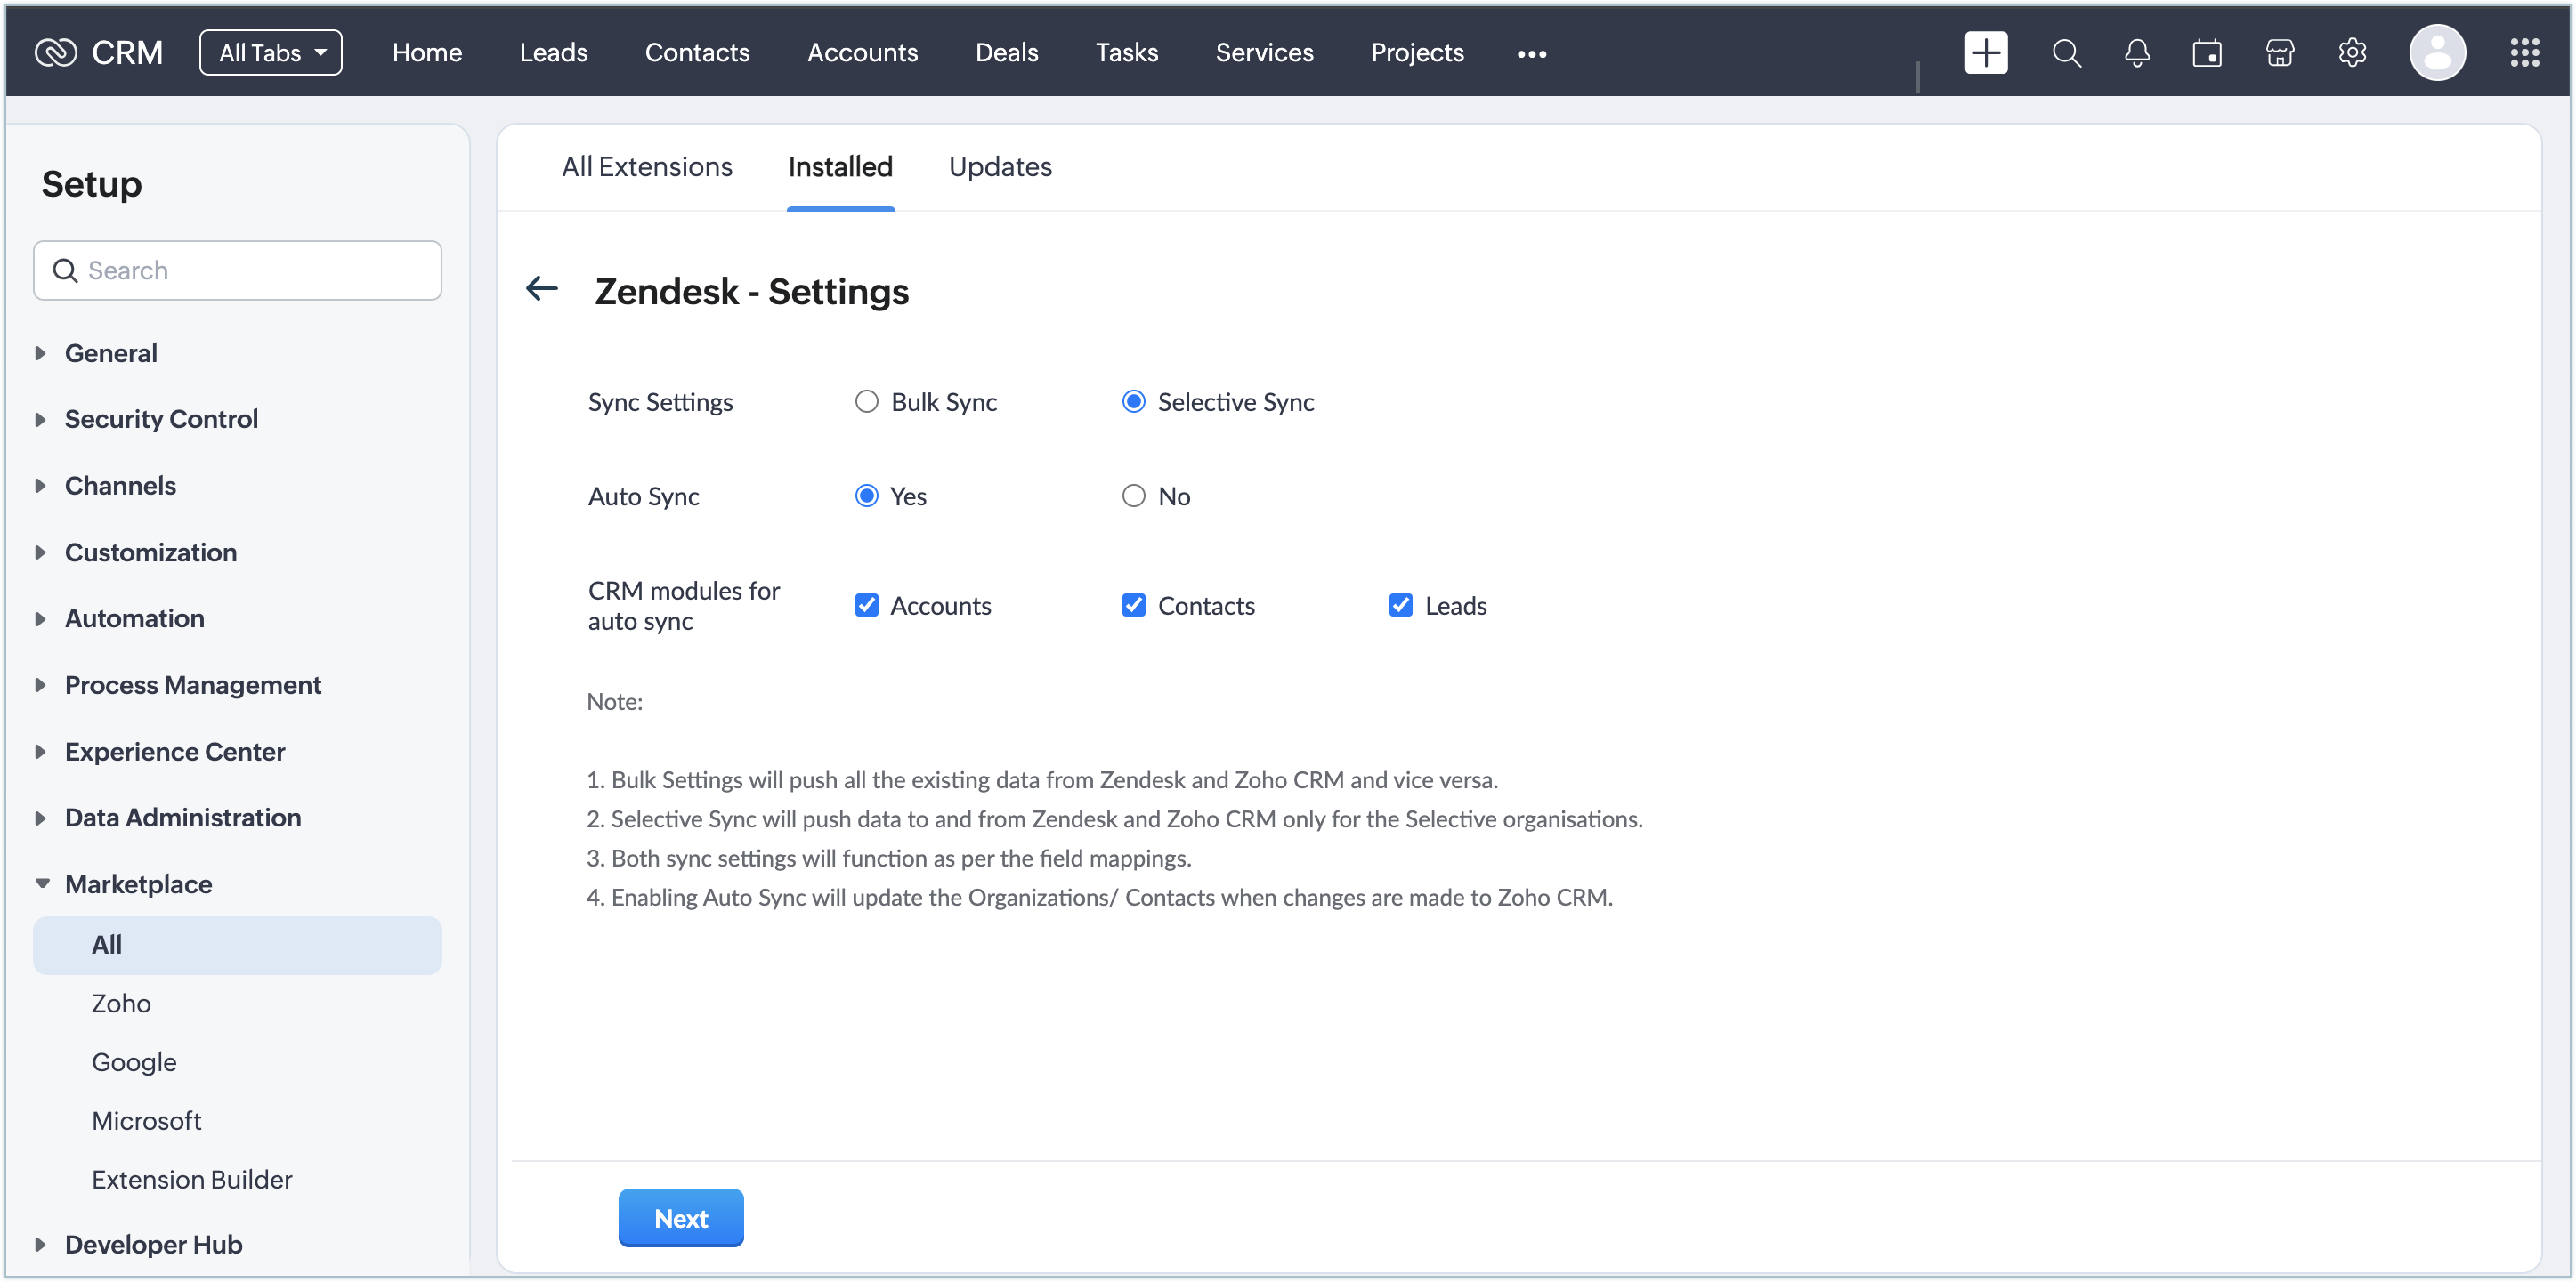2576x1282 pixels.
Task: Open the notifications bell icon
Action: coord(2136,52)
